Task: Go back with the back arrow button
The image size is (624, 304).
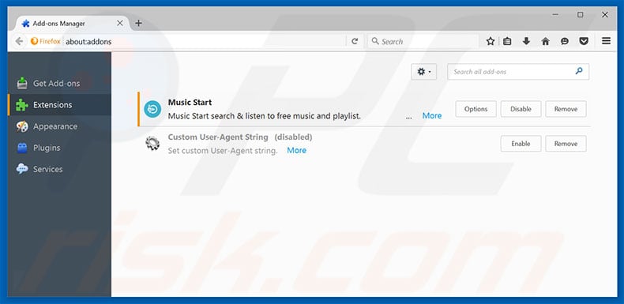Action: pos(19,41)
